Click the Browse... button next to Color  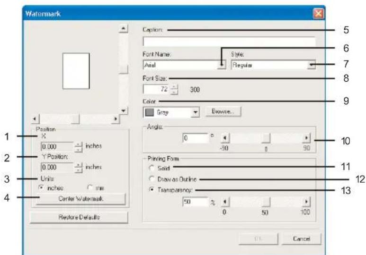[x=223, y=111]
